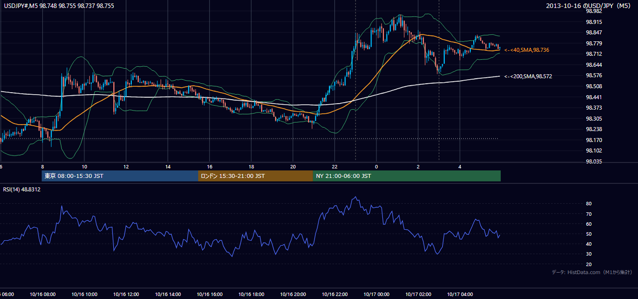
Task: Click price axis label 98.644
Action: (594, 65)
